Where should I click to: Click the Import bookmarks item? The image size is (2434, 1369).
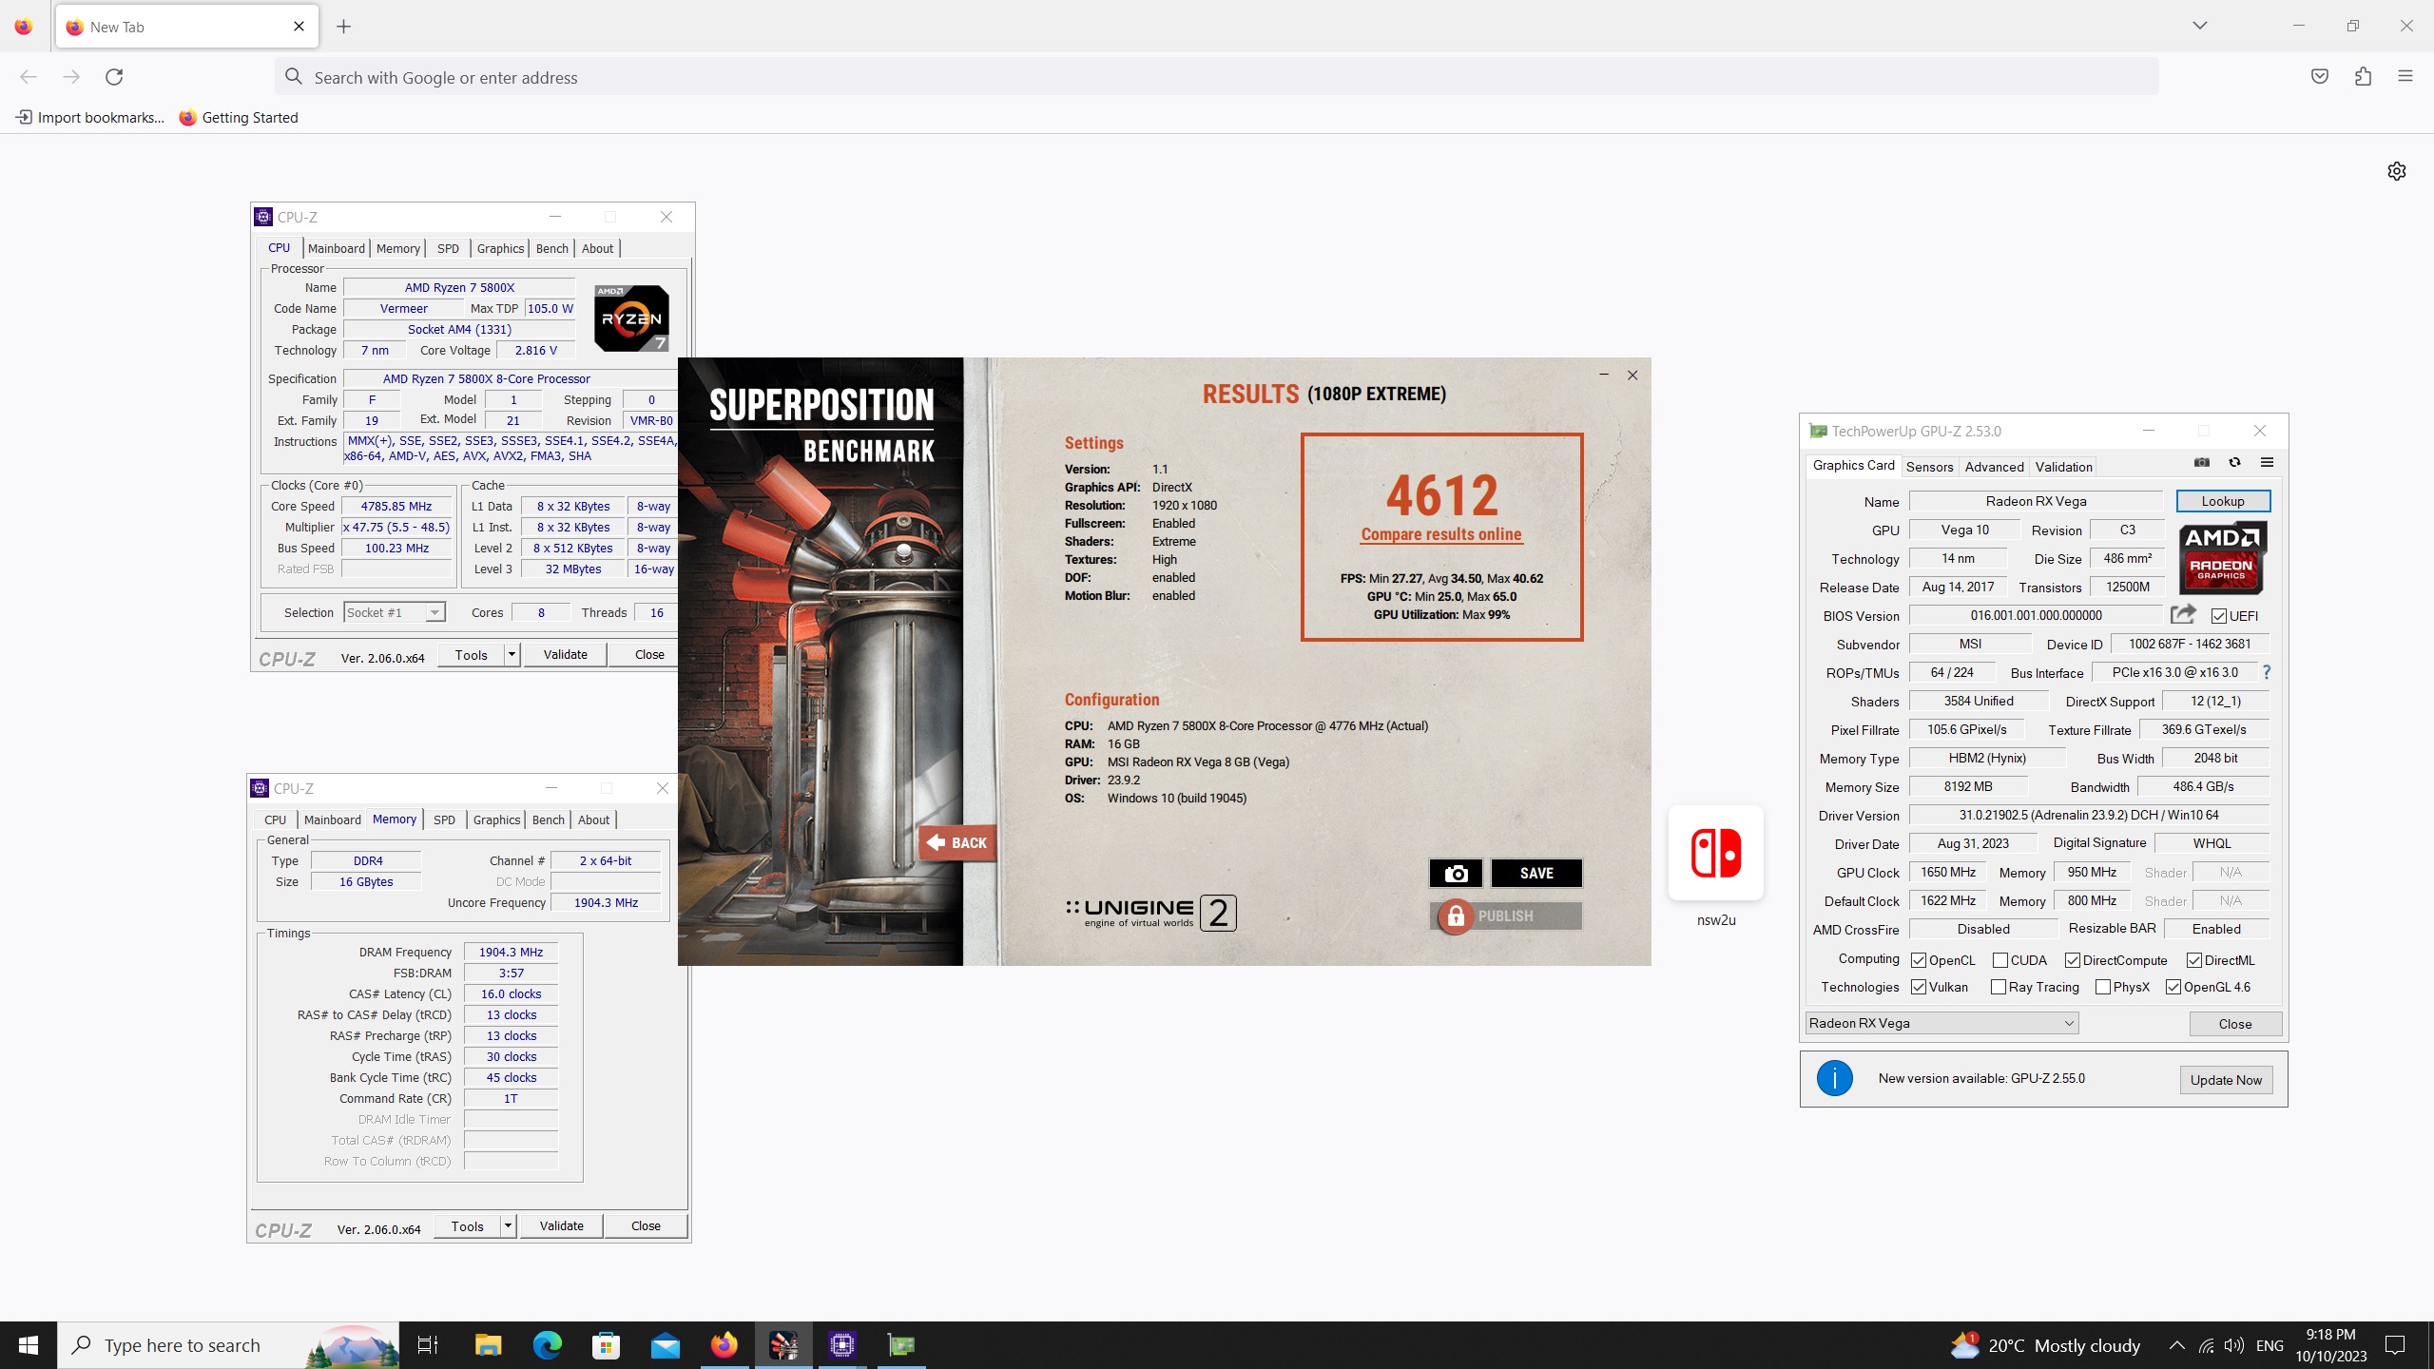89,118
